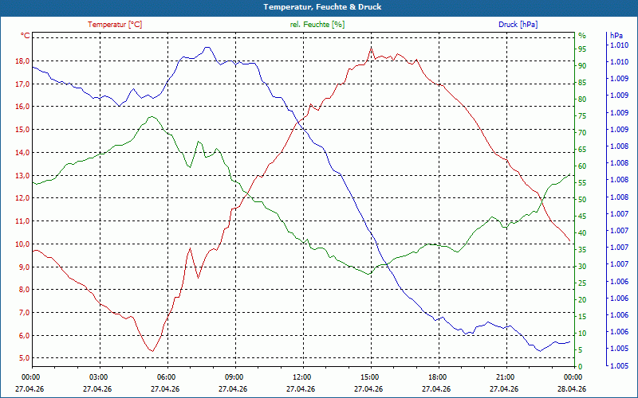
Task: Click the 28.04.26 date label
Action: click(572, 389)
